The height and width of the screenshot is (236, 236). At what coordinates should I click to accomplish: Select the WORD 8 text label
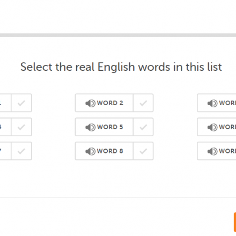(110, 151)
